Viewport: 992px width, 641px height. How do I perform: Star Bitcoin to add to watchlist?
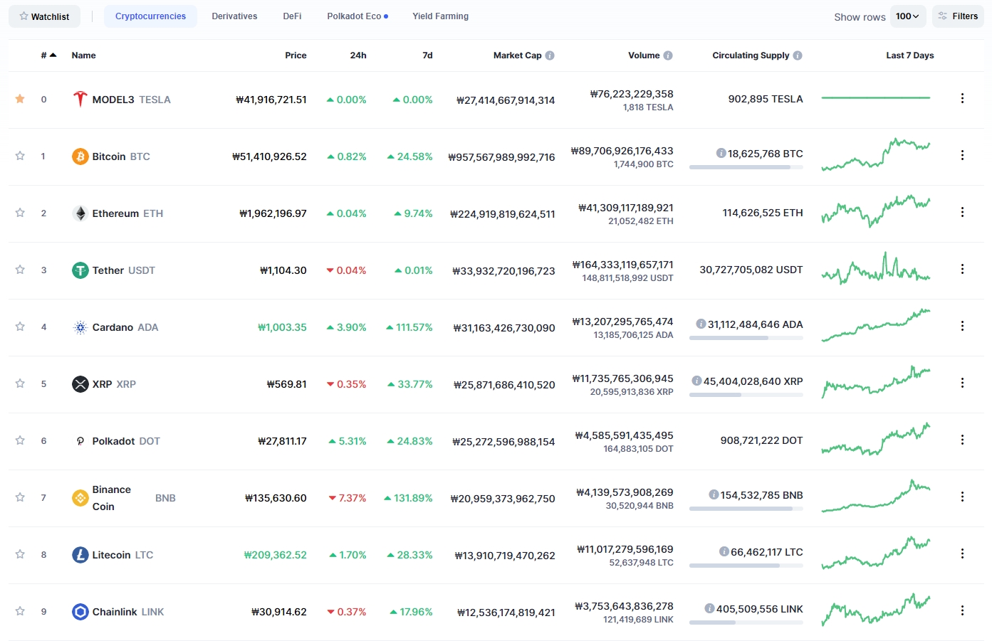click(x=20, y=156)
